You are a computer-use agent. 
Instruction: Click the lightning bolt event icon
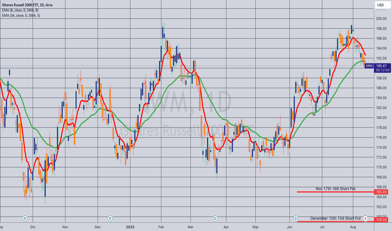(365, 218)
